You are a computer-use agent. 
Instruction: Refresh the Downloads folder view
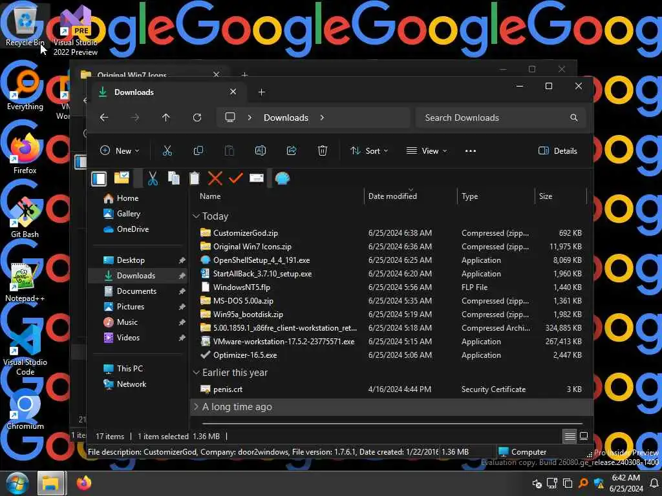pyautogui.click(x=197, y=118)
